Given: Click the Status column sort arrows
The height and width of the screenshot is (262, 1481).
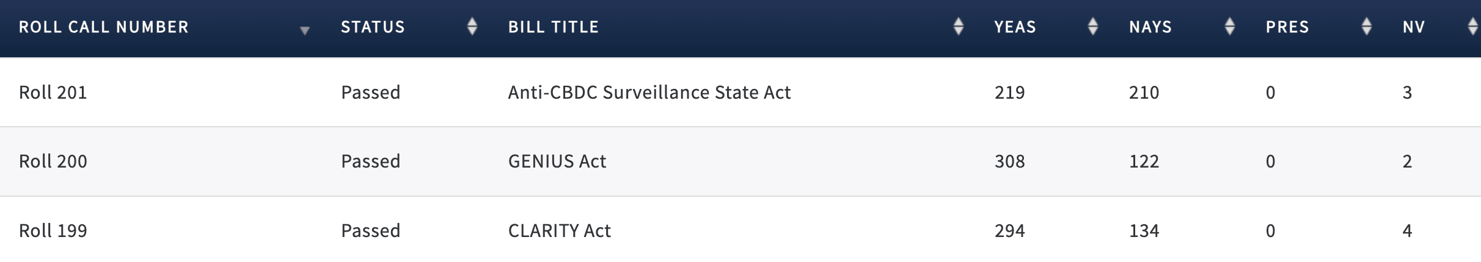Looking at the screenshot, I should pyautogui.click(x=472, y=26).
